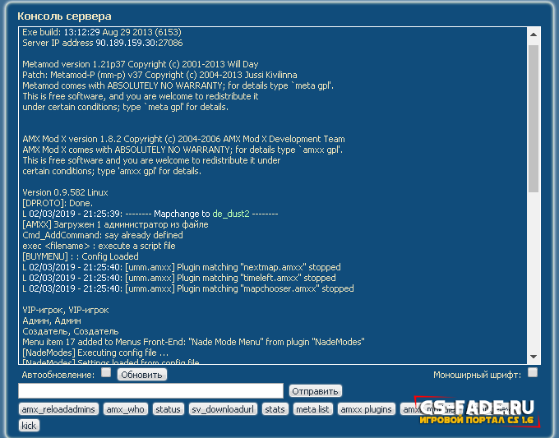Click the '[AMXX] Загружен 1 администратор' line
The height and width of the screenshot is (438, 559).
tap(115, 225)
